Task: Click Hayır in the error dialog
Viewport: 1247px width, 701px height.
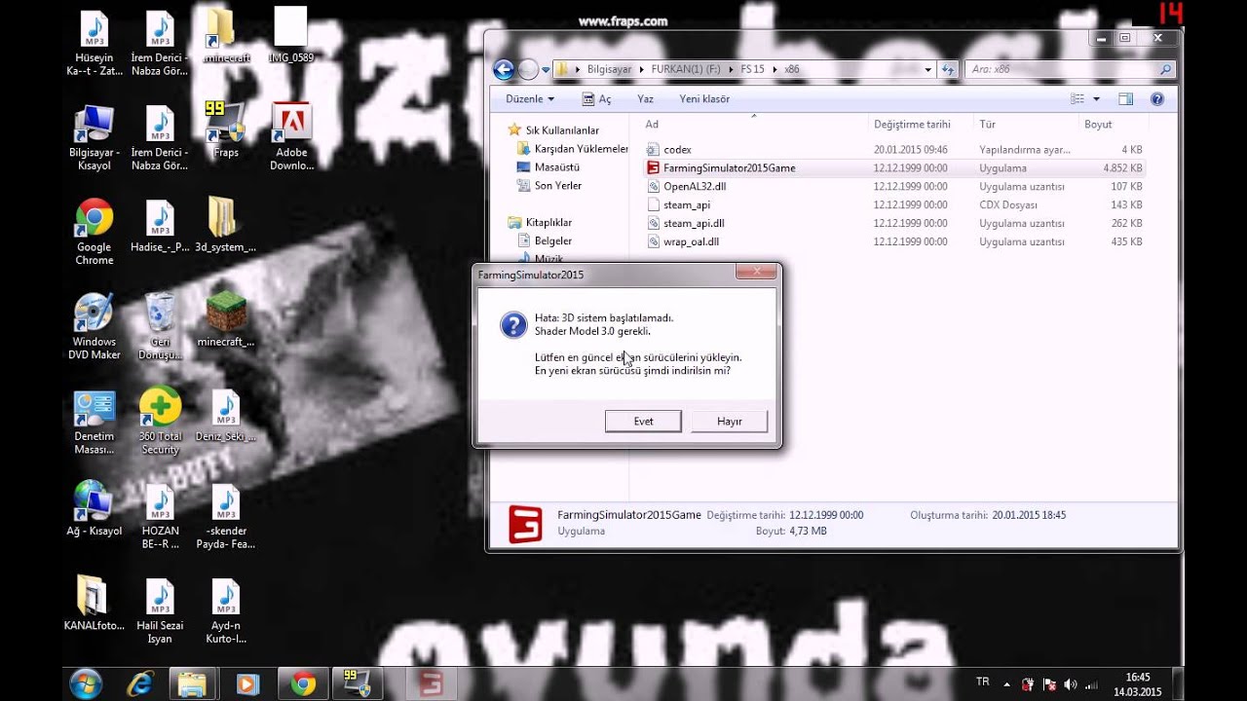Action: tap(729, 421)
